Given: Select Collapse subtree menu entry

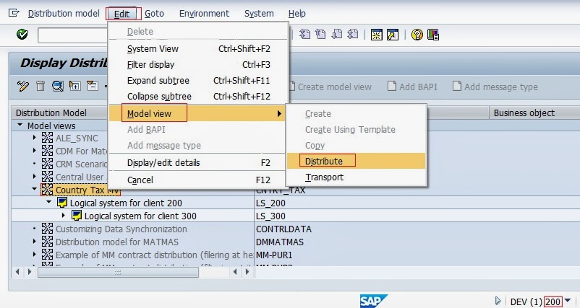Looking at the screenshot, I should 199,96.
